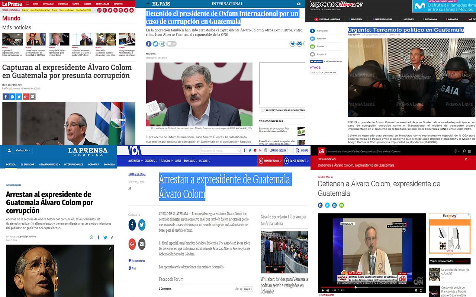476x297 pixels.
Task: Click VOA search magnifier icon
Action: [239, 150]
